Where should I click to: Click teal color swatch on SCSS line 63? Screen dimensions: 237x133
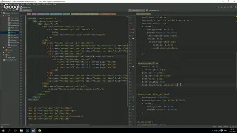click(133, 106)
